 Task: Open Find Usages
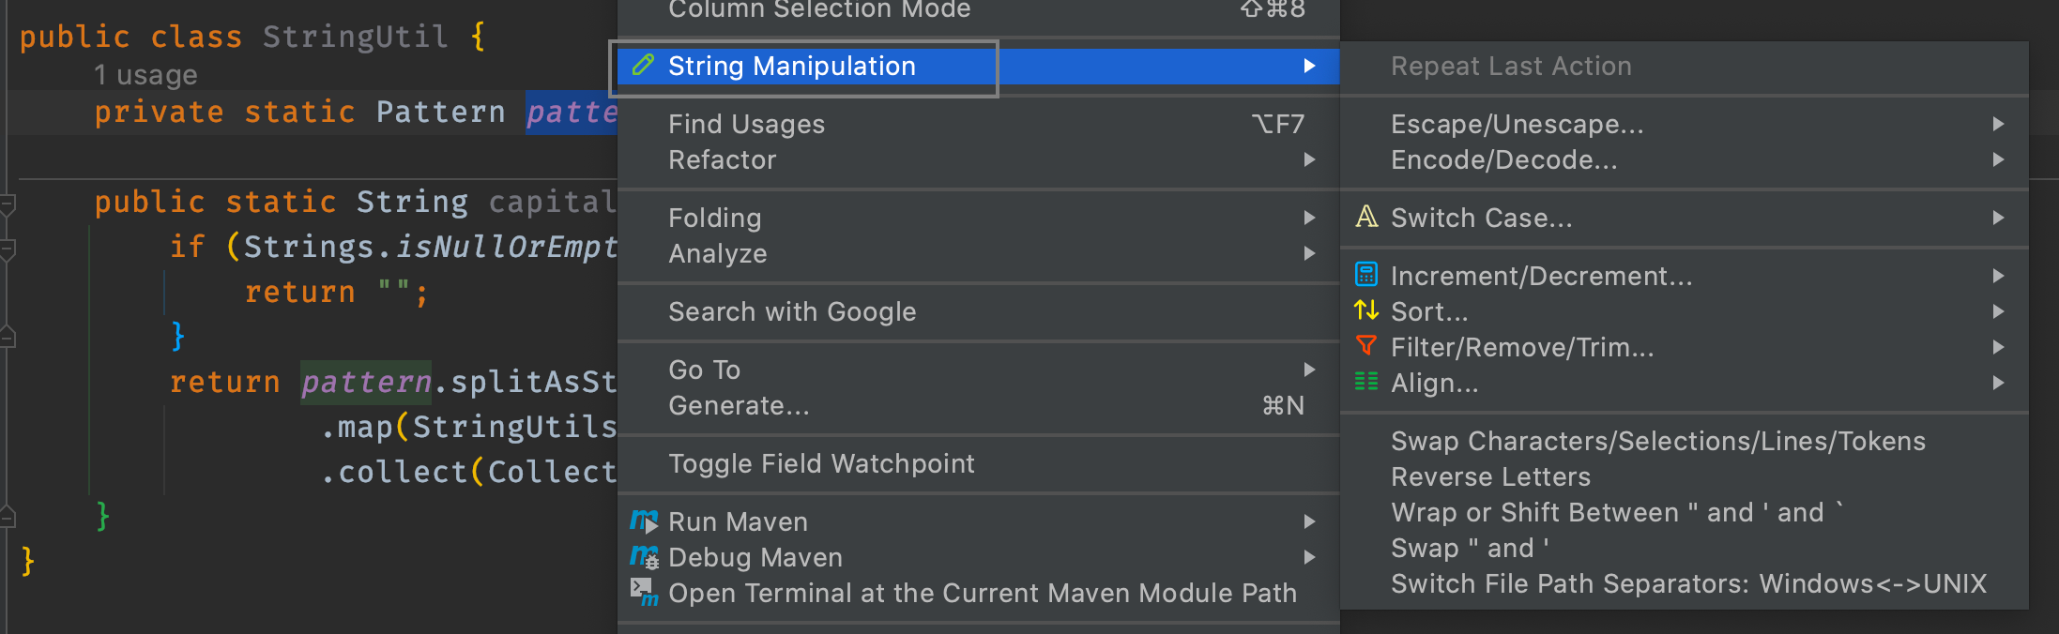point(746,123)
